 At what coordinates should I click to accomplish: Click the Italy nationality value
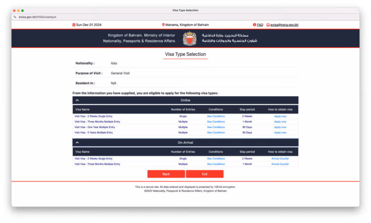click(x=114, y=63)
